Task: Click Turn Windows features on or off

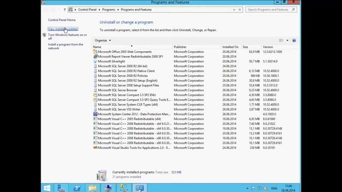Action: tap(67, 37)
